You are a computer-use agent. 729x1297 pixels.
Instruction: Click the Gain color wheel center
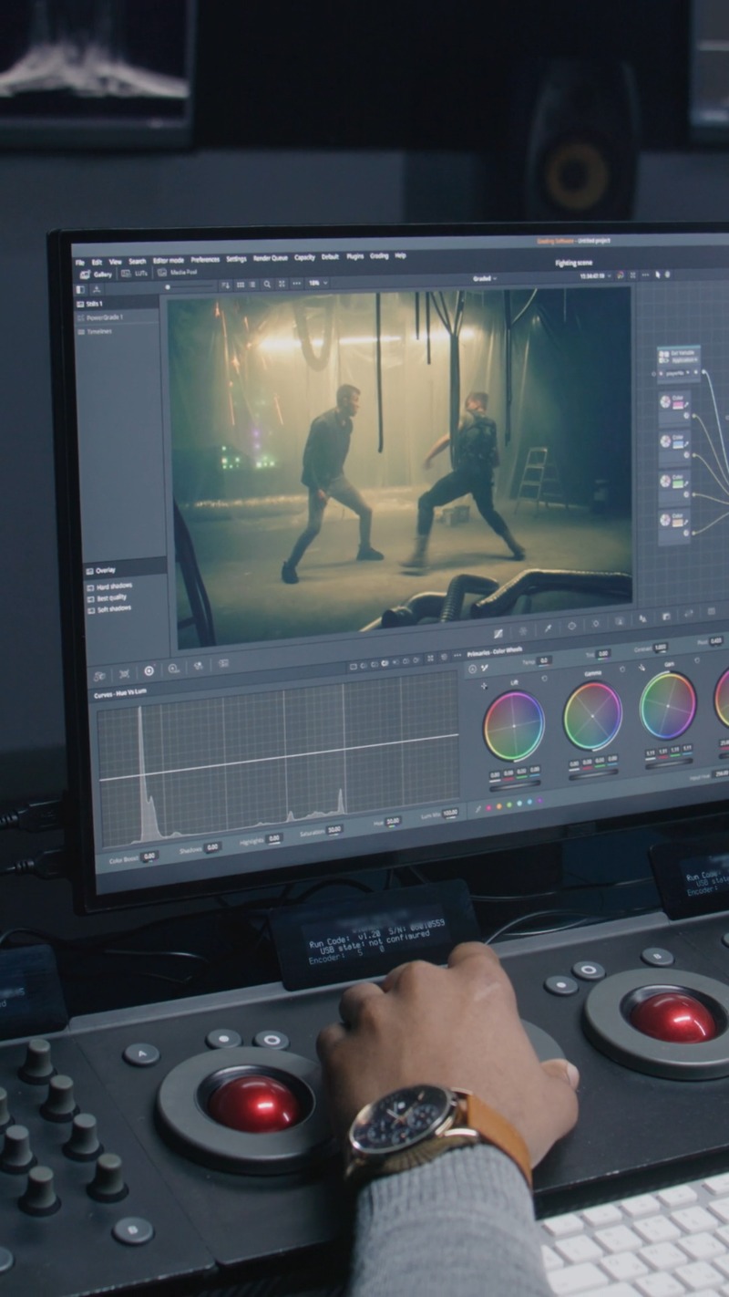pyautogui.click(x=668, y=705)
